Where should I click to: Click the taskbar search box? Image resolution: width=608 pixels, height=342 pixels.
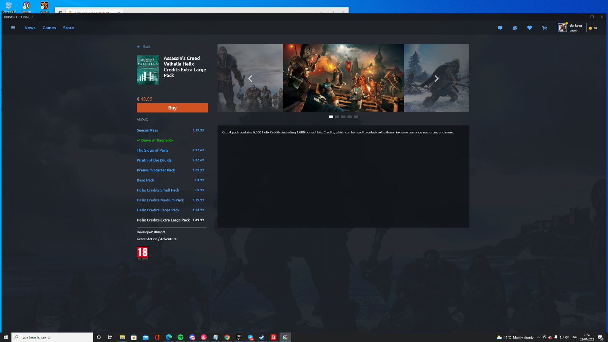pyautogui.click(x=52, y=337)
